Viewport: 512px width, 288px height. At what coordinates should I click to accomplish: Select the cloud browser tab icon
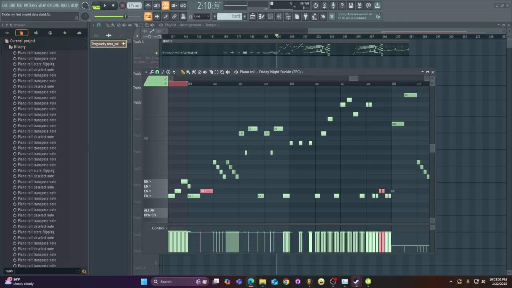(79, 33)
